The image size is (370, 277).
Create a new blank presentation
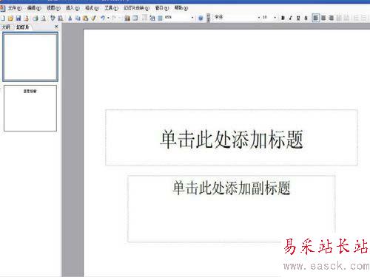[x=3, y=18]
